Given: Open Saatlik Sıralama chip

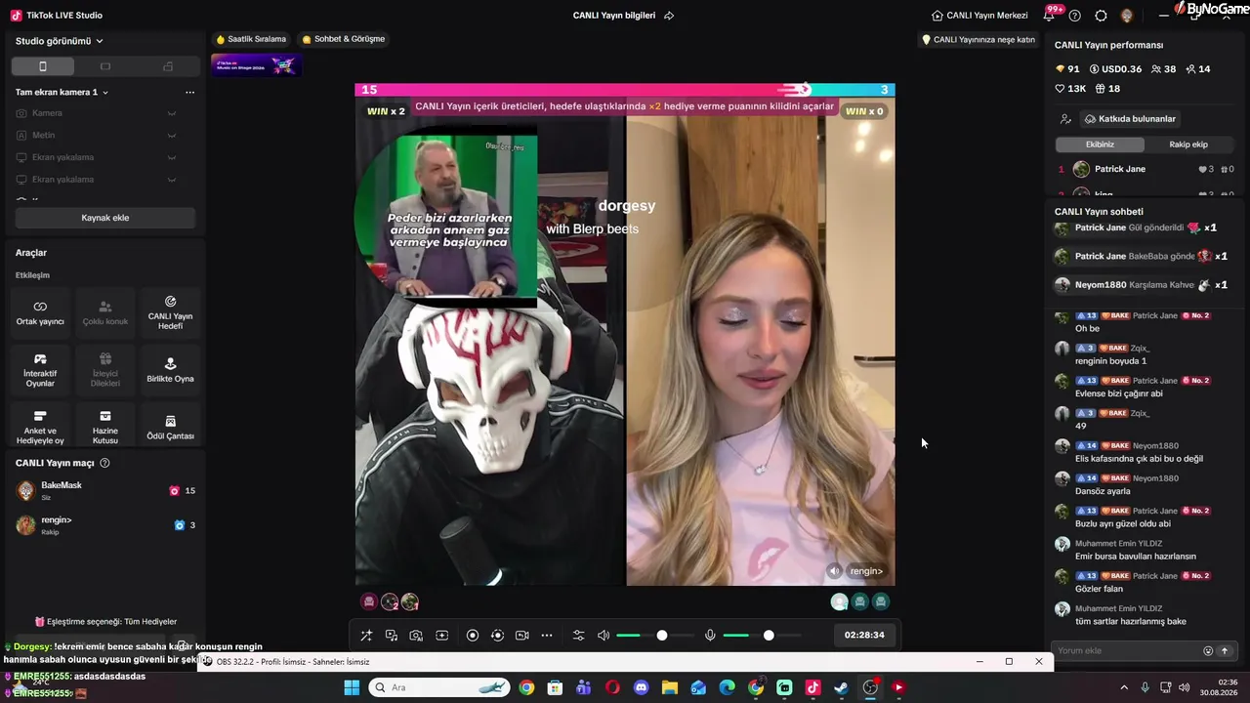Looking at the screenshot, I should 251,39.
